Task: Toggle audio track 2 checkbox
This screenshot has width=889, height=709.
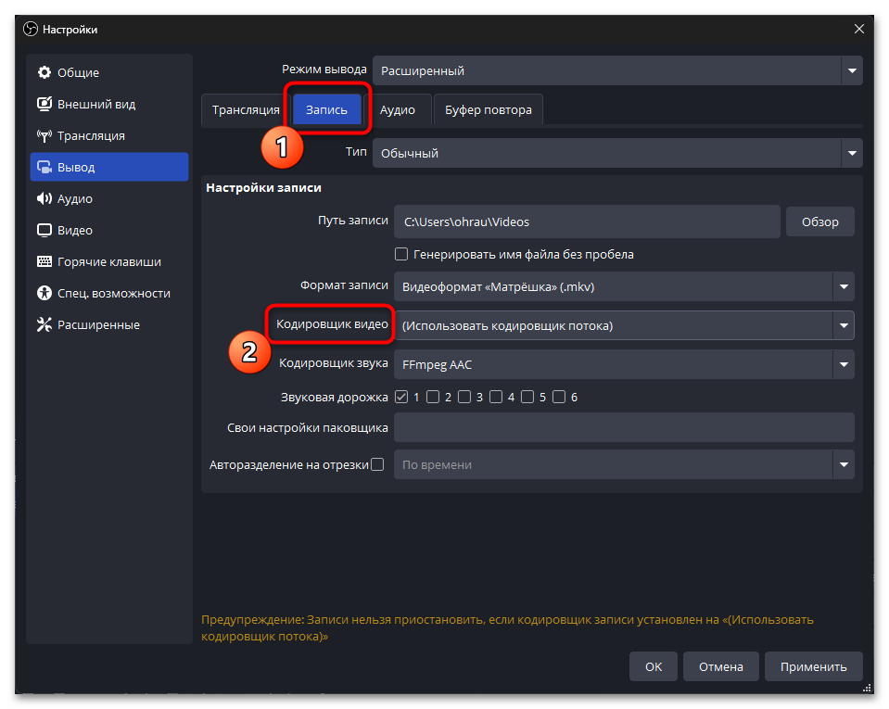Action: [433, 397]
